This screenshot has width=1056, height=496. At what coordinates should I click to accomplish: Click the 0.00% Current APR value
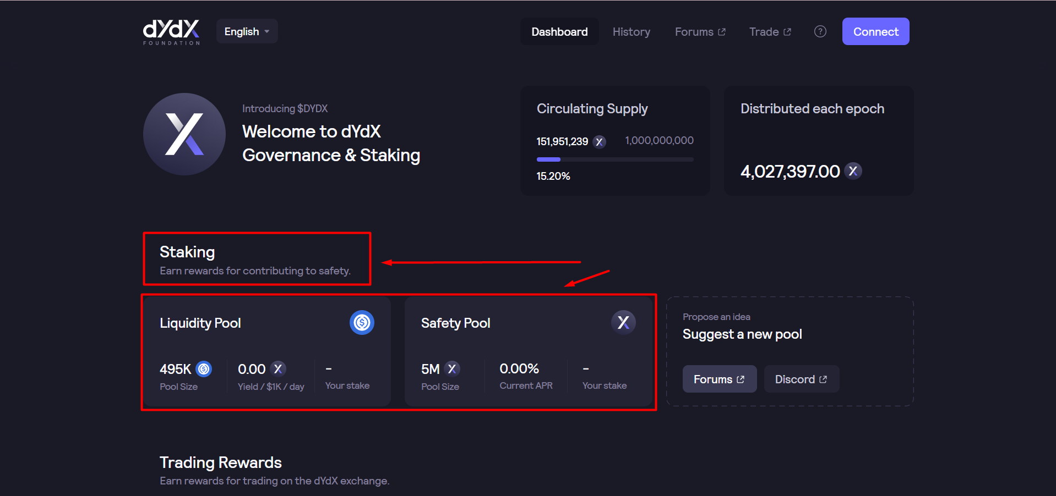(519, 368)
